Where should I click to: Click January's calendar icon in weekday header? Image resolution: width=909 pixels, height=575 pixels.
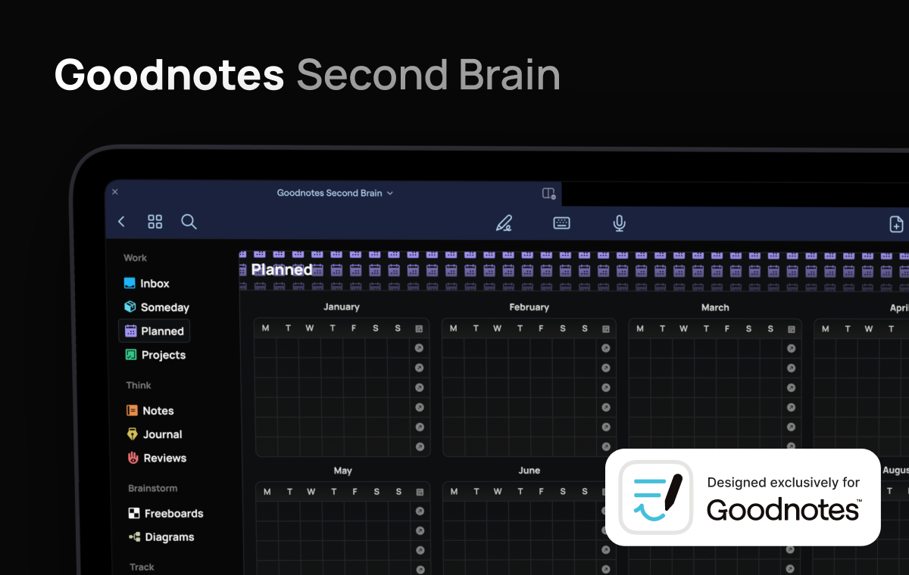pyautogui.click(x=420, y=329)
